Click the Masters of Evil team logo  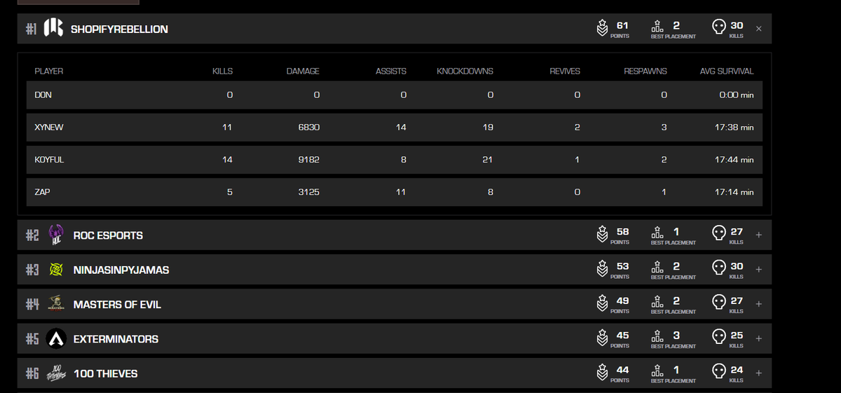coord(56,304)
